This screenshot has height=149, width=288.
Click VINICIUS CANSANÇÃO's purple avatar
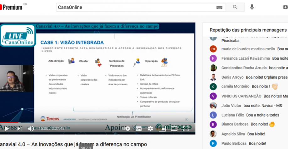tap(213, 96)
